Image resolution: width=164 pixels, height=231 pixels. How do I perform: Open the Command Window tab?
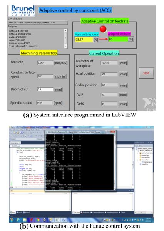tap(98, 212)
